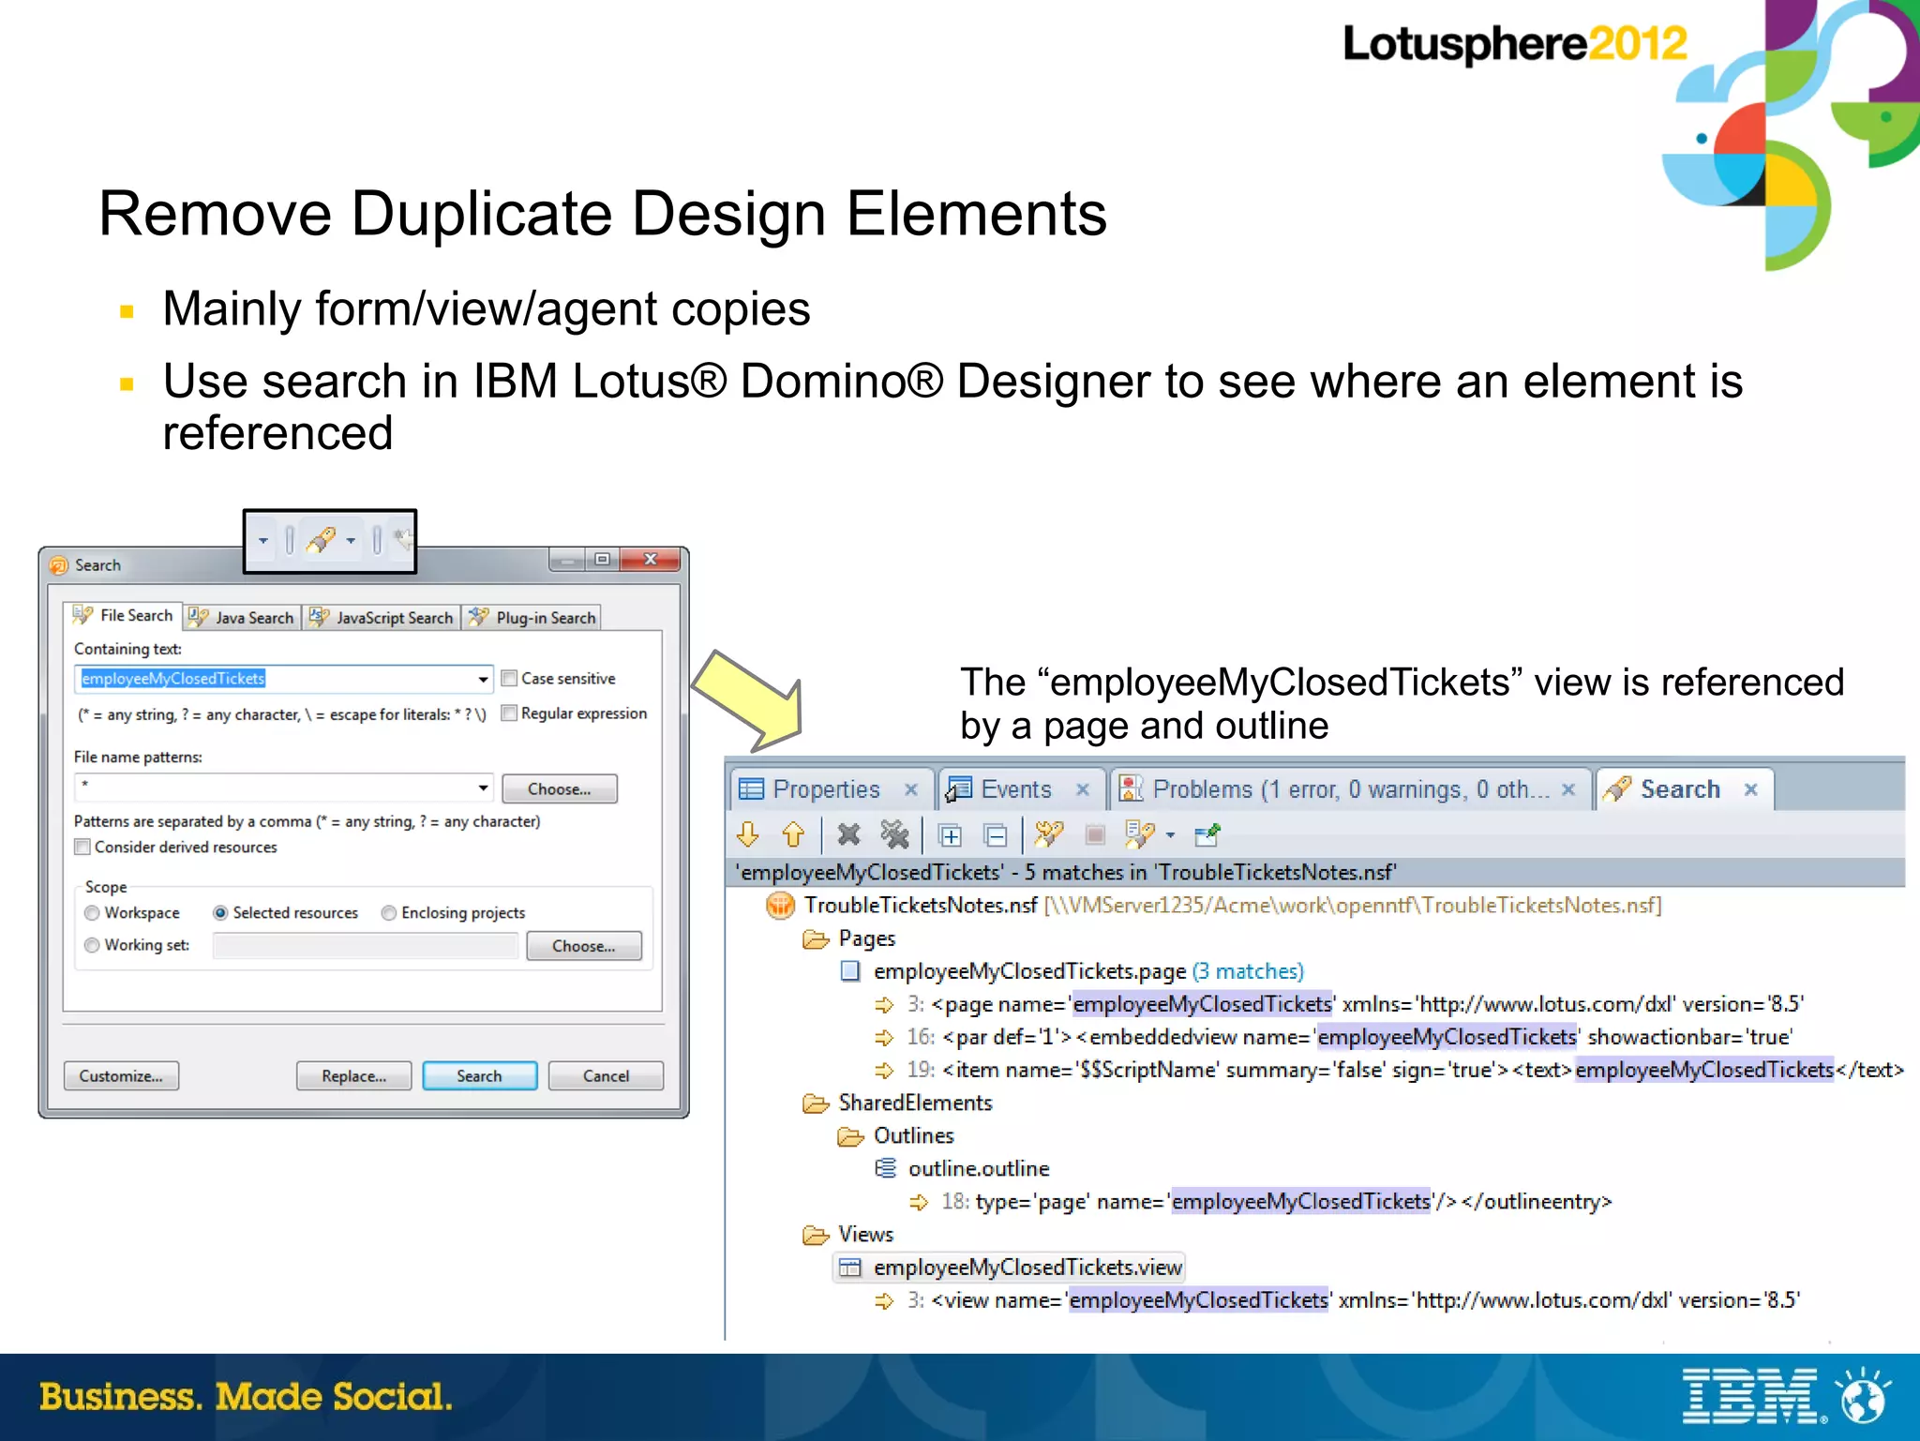This screenshot has height=1441, width=1920.
Task: Click Choose button for working set
Action: [x=584, y=946]
